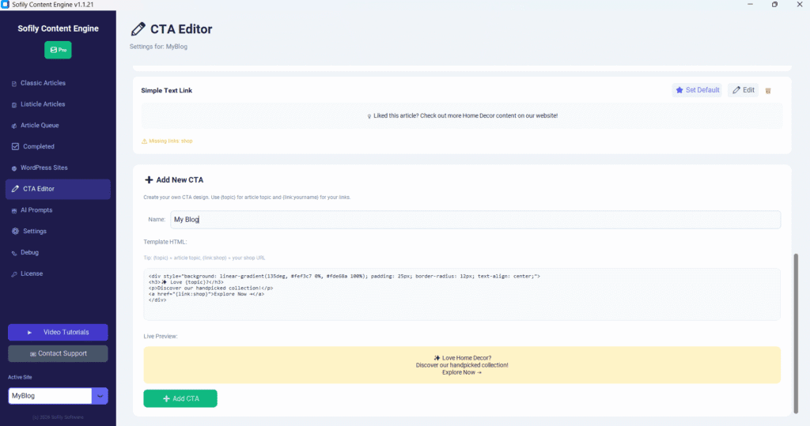
Task: Click the Live Preview label
Action: pos(161,336)
